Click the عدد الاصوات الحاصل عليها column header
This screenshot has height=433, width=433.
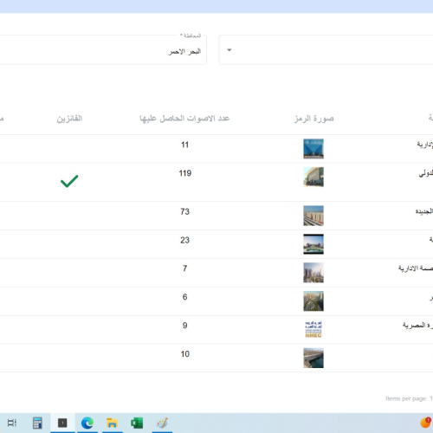[184, 119]
